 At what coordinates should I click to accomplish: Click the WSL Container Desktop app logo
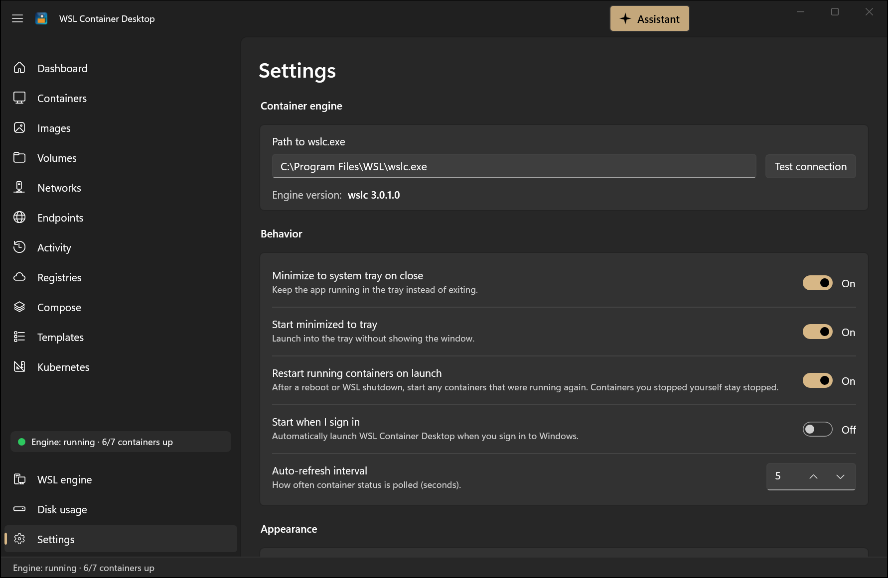tap(42, 18)
